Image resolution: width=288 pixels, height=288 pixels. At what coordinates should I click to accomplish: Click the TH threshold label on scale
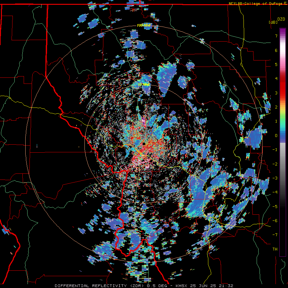(275, 249)
